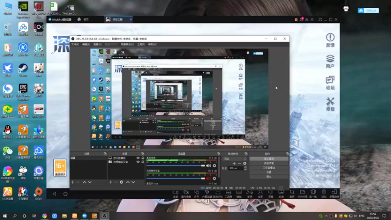Move source up with arrow
The image size is (391, 220).
point(128,182)
